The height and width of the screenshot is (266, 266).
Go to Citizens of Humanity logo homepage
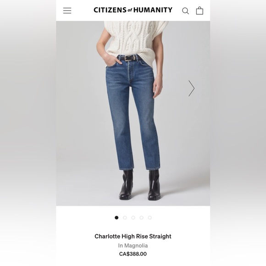pos(133,10)
